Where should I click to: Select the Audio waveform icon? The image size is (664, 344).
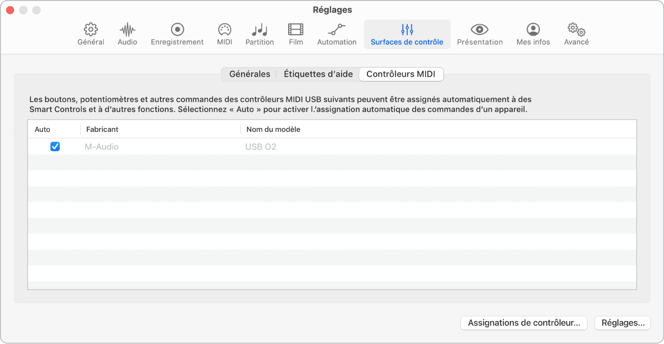(x=127, y=30)
